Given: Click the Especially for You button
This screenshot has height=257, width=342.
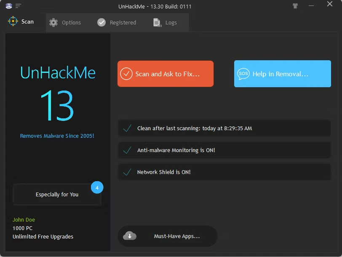Looking at the screenshot, I should (57, 195).
